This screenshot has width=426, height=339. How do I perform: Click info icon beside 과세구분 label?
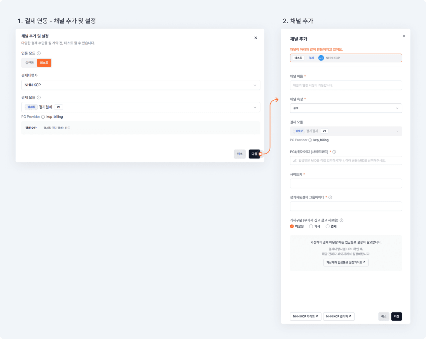(x=341, y=220)
